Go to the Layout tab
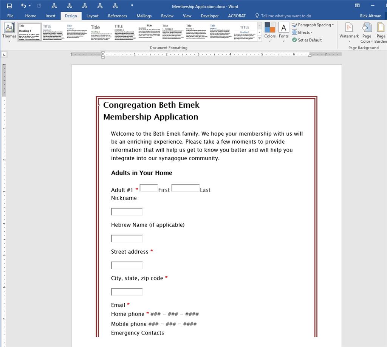This screenshot has height=347, width=387. (x=92, y=16)
